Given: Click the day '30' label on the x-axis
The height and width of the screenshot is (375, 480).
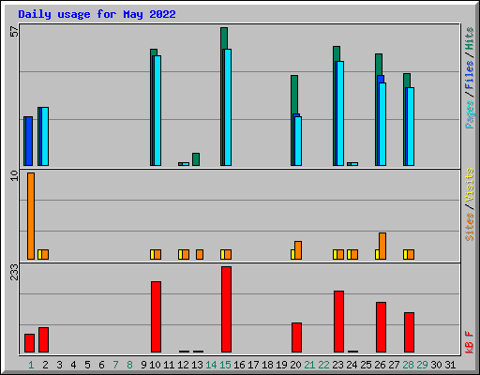Looking at the screenshot, I should [x=436, y=365].
